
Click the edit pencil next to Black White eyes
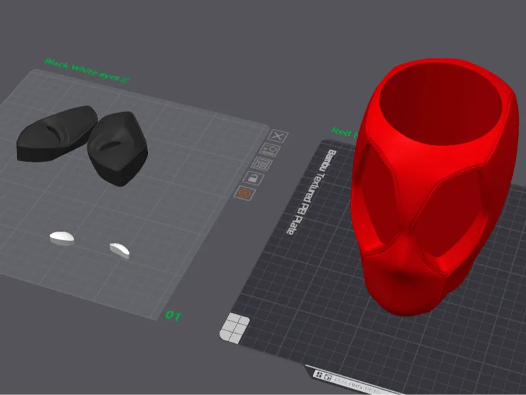pyautogui.click(x=126, y=80)
